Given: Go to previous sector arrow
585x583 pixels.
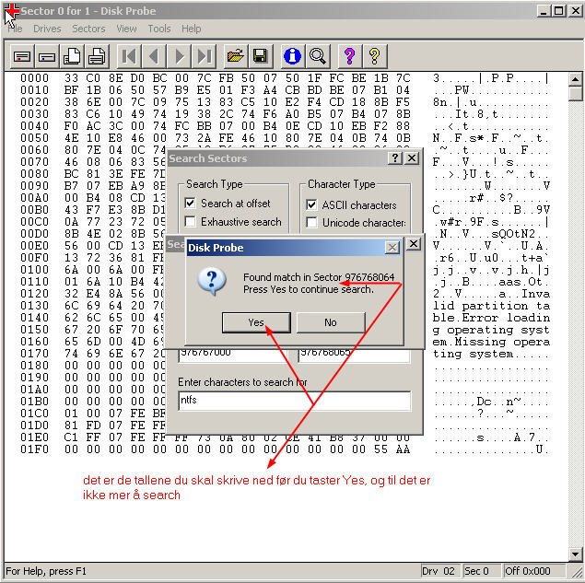Looking at the screenshot, I should coord(154,56).
